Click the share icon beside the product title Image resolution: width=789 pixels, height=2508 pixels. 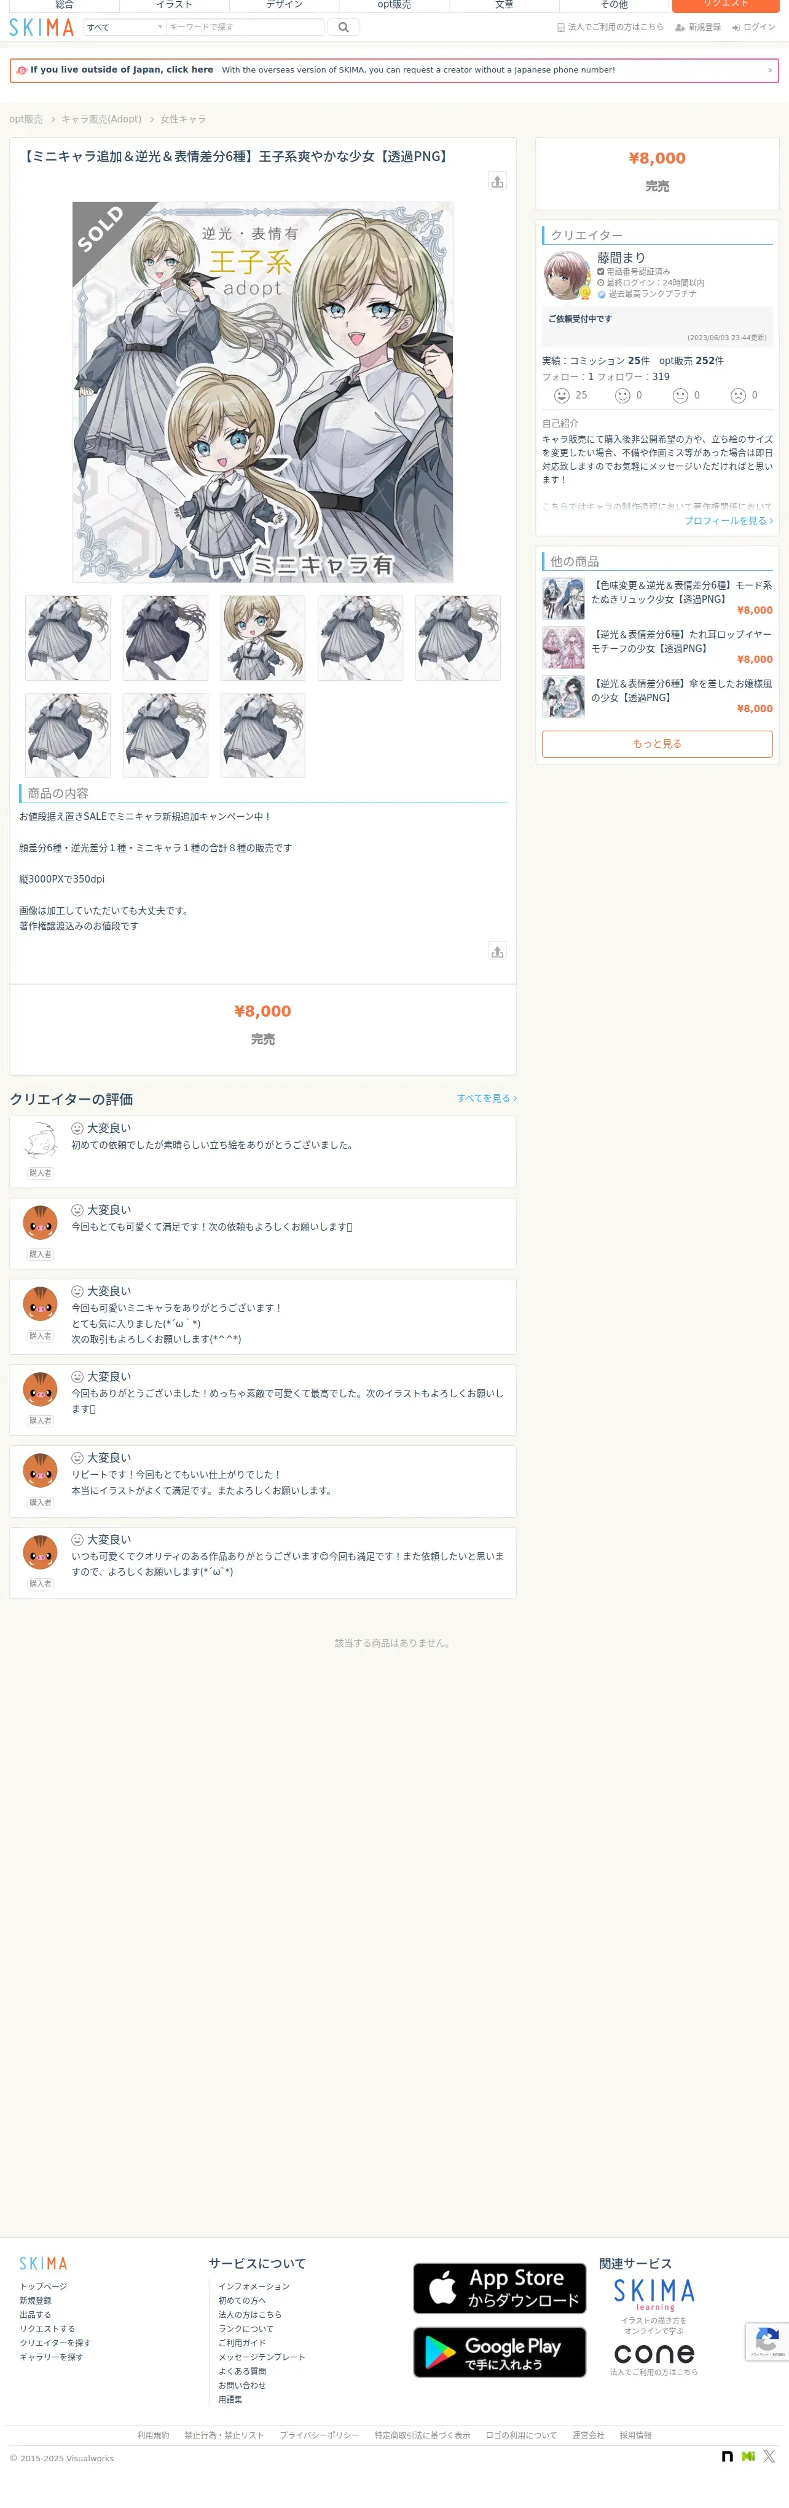(497, 181)
